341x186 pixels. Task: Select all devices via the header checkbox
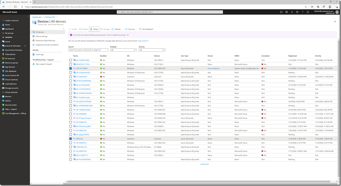tap(71, 56)
